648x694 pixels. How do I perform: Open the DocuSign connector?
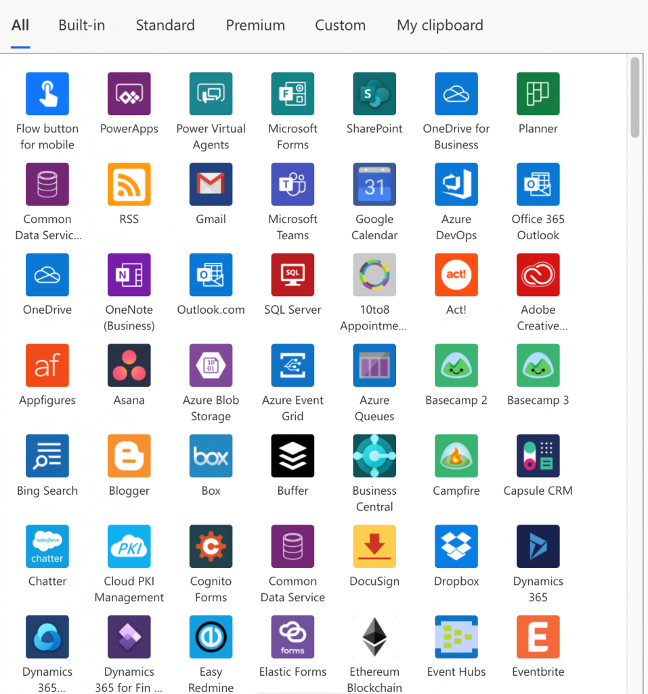point(374,546)
